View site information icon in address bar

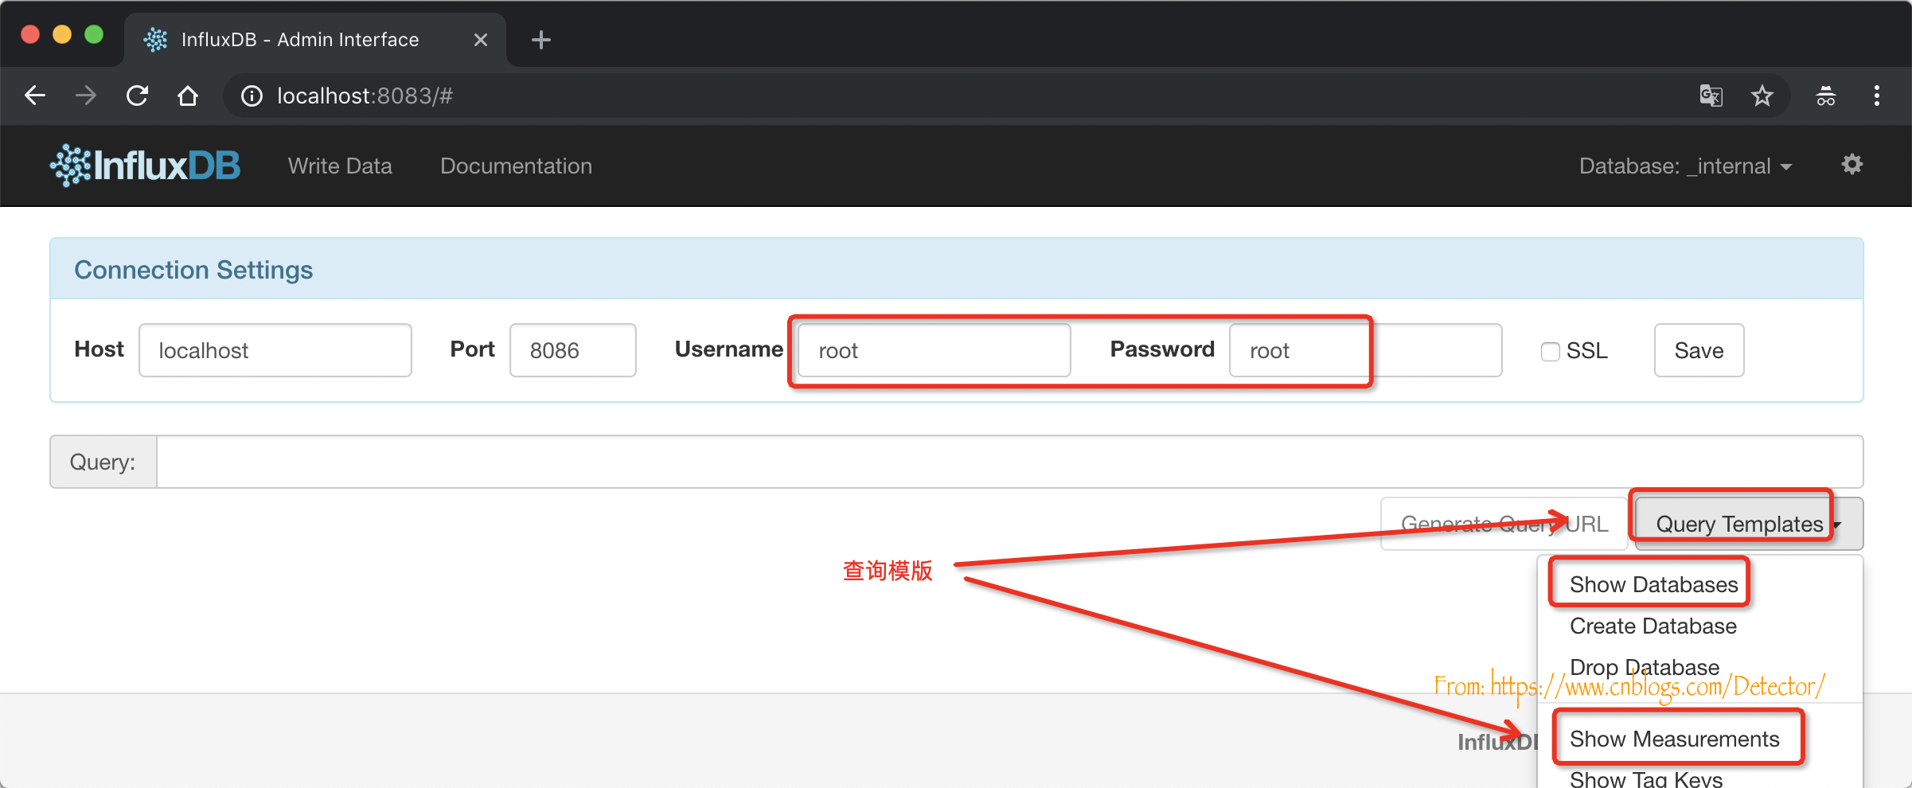tap(252, 96)
